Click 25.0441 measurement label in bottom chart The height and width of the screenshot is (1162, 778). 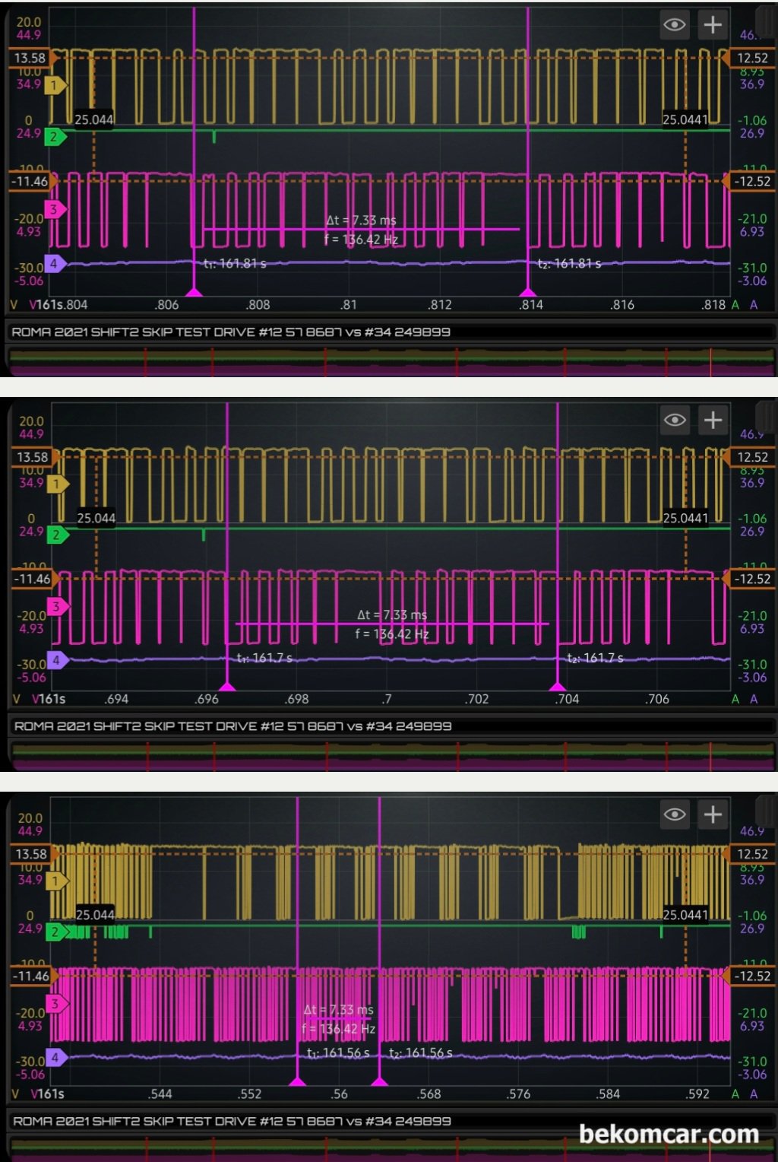click(x=685, y=915)
